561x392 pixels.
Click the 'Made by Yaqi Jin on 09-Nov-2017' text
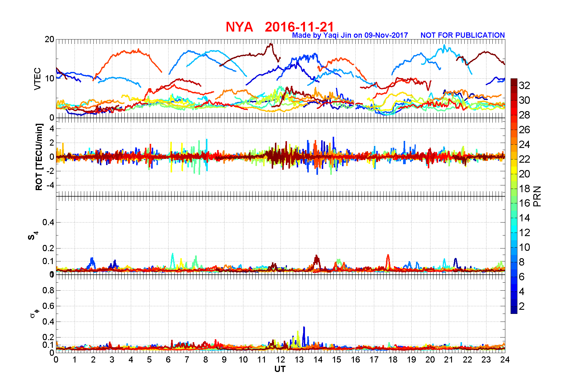(350, 35)
